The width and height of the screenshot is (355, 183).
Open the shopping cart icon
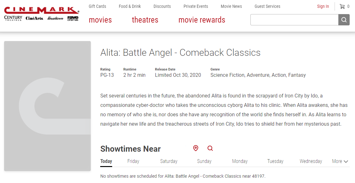pos(342,6)
